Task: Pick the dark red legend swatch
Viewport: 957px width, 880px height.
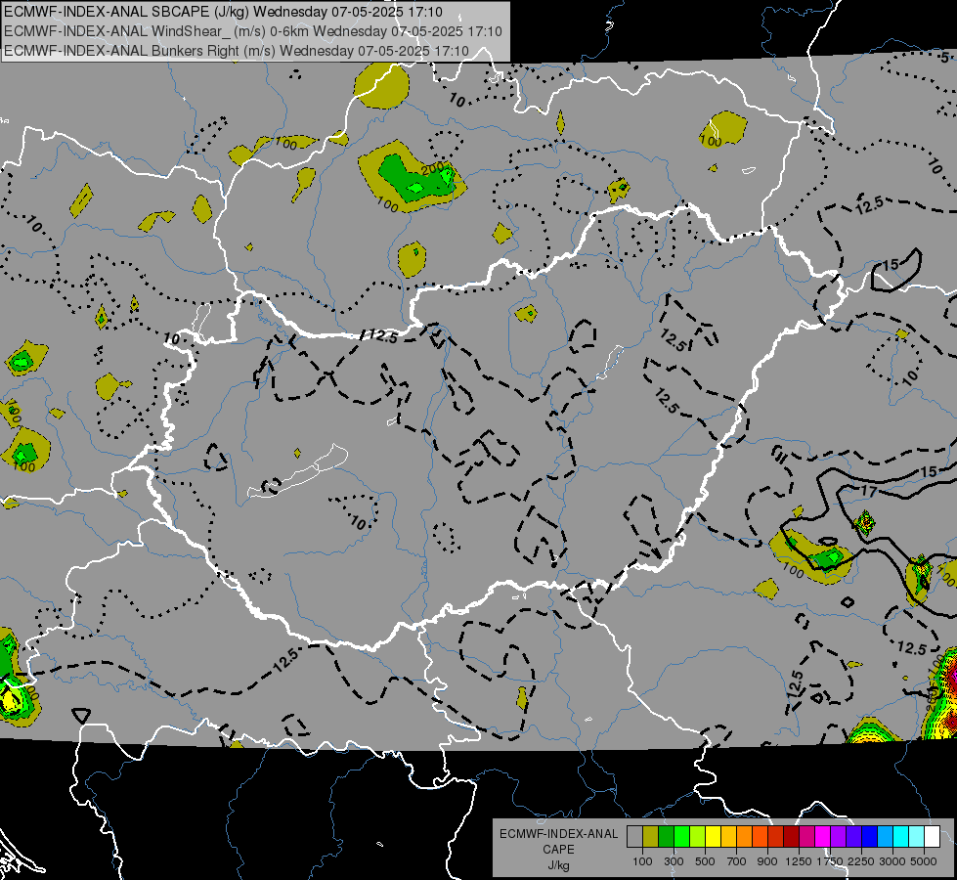Action: (792, 837)
